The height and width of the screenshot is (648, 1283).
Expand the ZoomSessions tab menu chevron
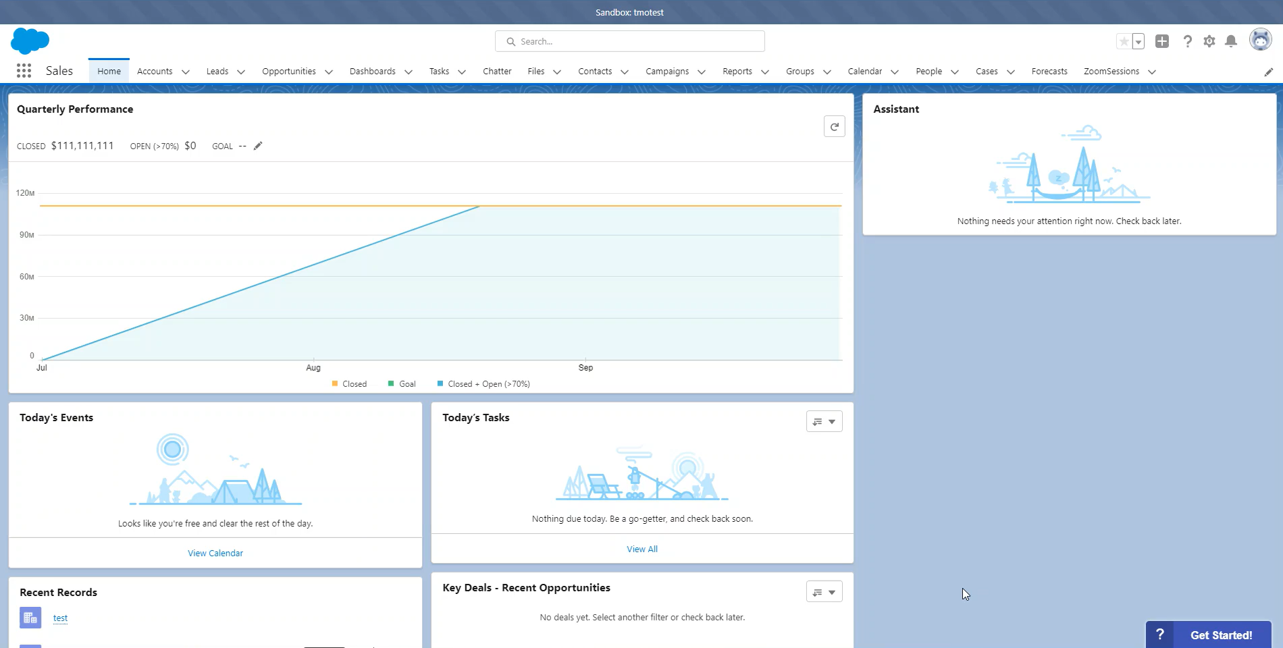coord(1152,72)
